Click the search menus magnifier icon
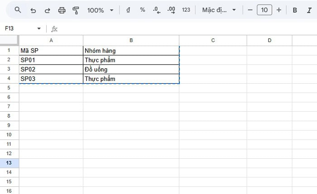Image resolution: width=317 pixels, height=194 pixels. point(18,10)
